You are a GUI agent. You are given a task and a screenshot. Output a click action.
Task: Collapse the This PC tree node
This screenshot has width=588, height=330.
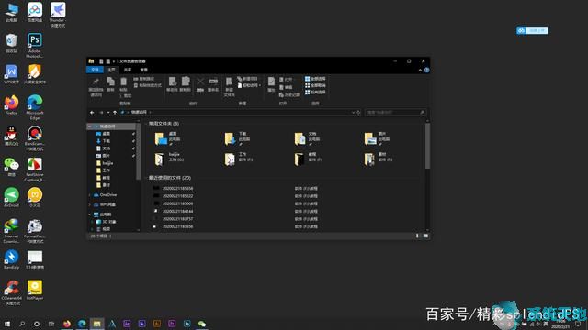(90, 214)
